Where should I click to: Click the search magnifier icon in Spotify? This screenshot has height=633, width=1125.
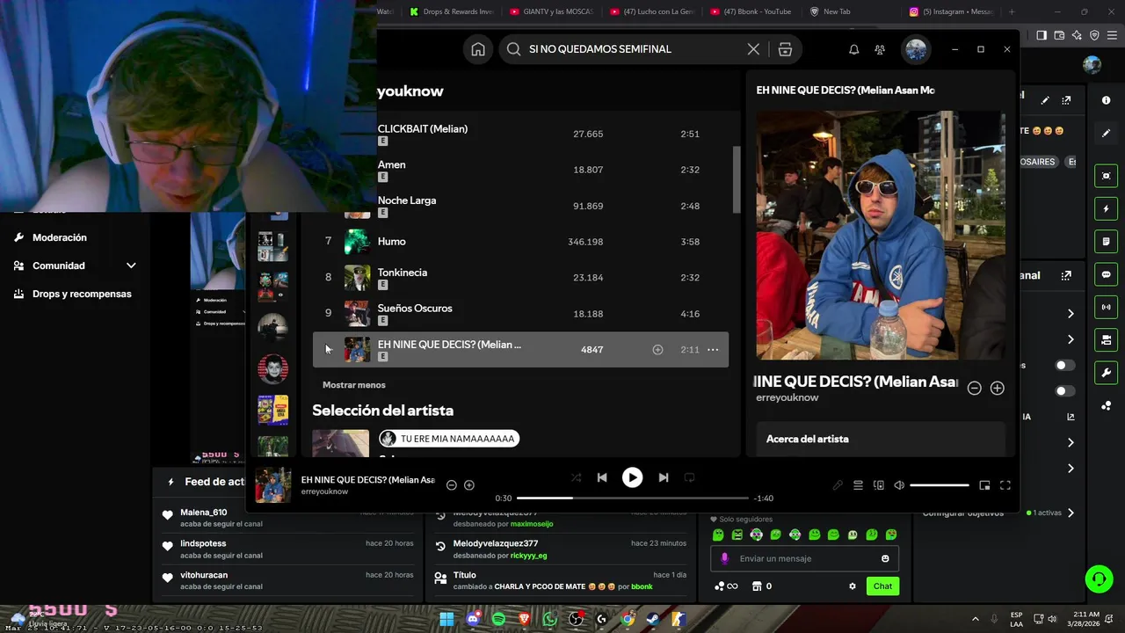tap(514, 49)
